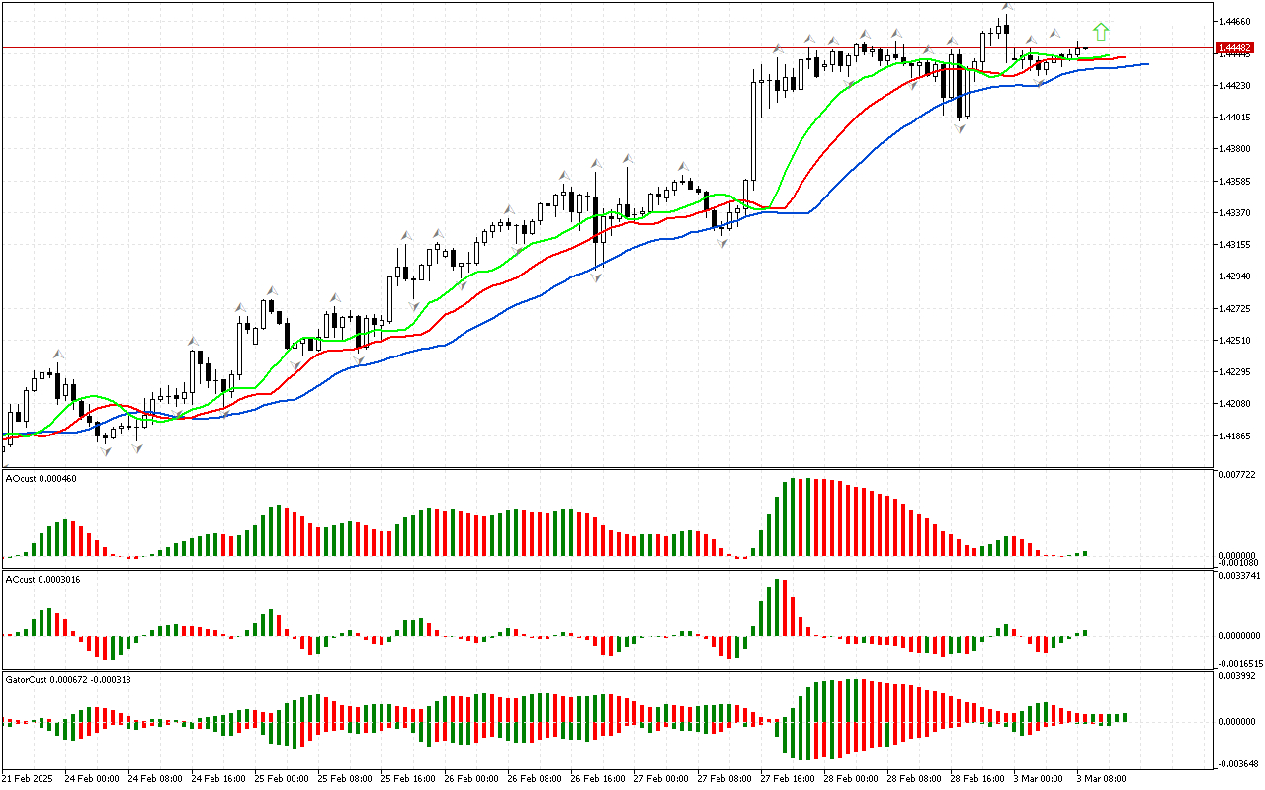Click the 27 Feb 00:00 time label

[661, 779]
